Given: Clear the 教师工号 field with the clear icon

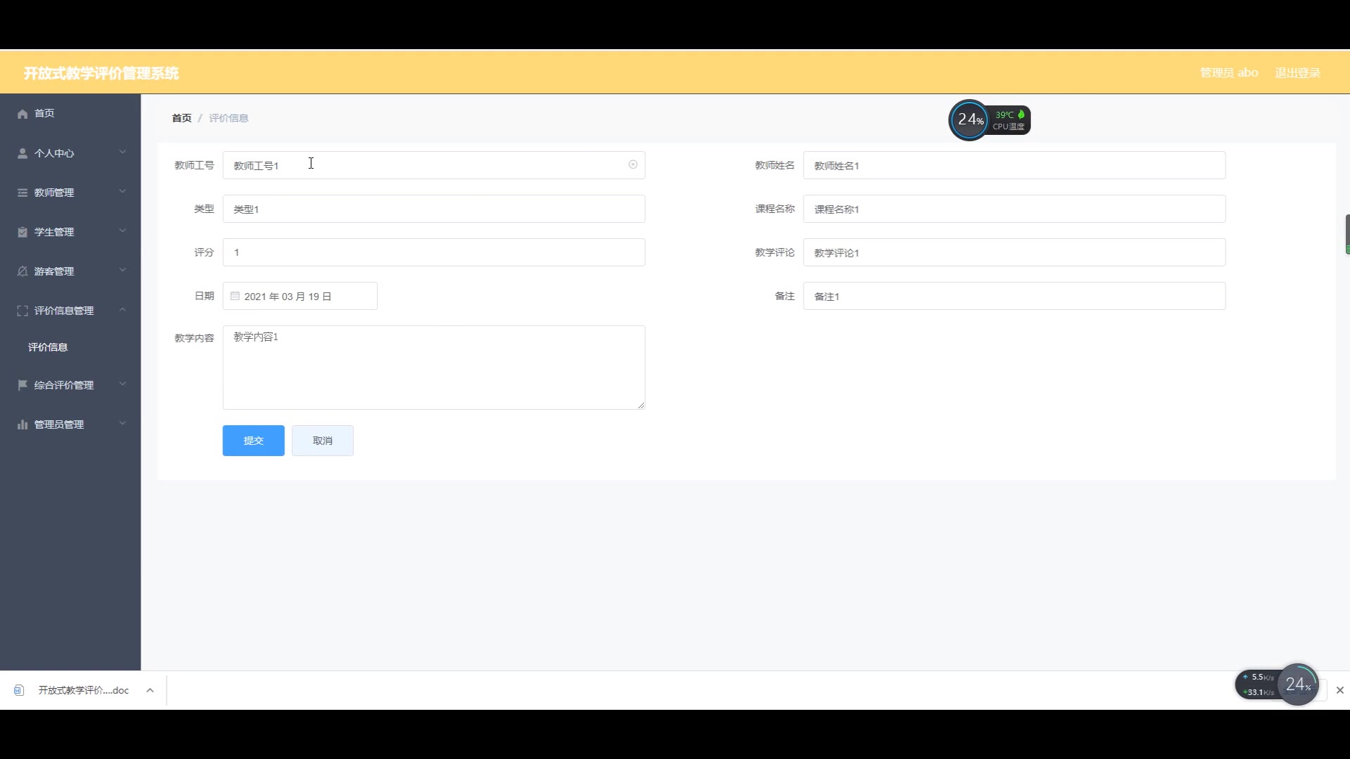Looking at the screenshot, I should coord(633,164).
